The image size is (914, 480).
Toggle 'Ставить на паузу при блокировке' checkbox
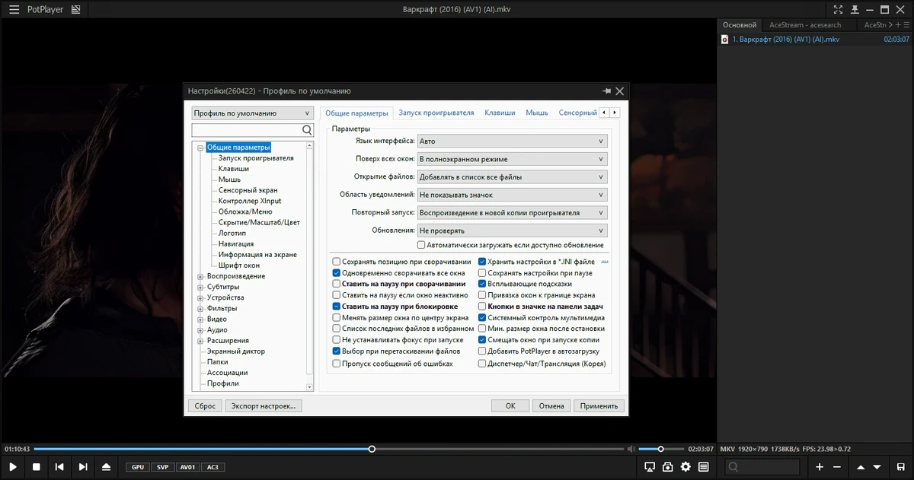(337, 307)
